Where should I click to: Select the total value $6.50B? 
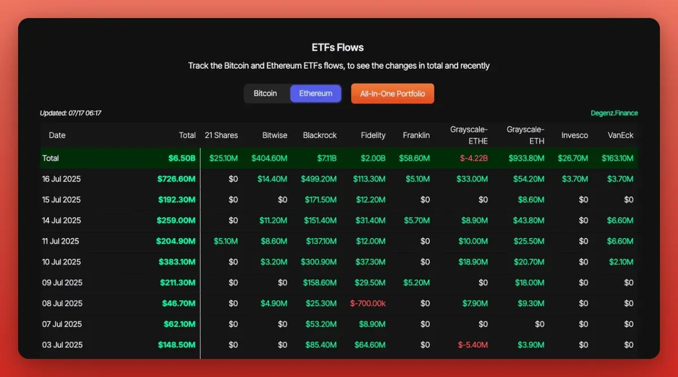182,158
